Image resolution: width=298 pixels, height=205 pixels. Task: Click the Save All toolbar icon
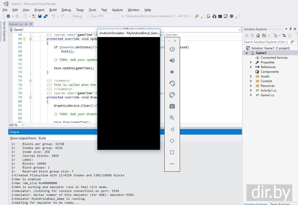coord(45,16)
